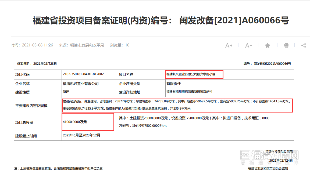
Task: Click the issue date 2021年02月24日
Action: tap(281, 161)
